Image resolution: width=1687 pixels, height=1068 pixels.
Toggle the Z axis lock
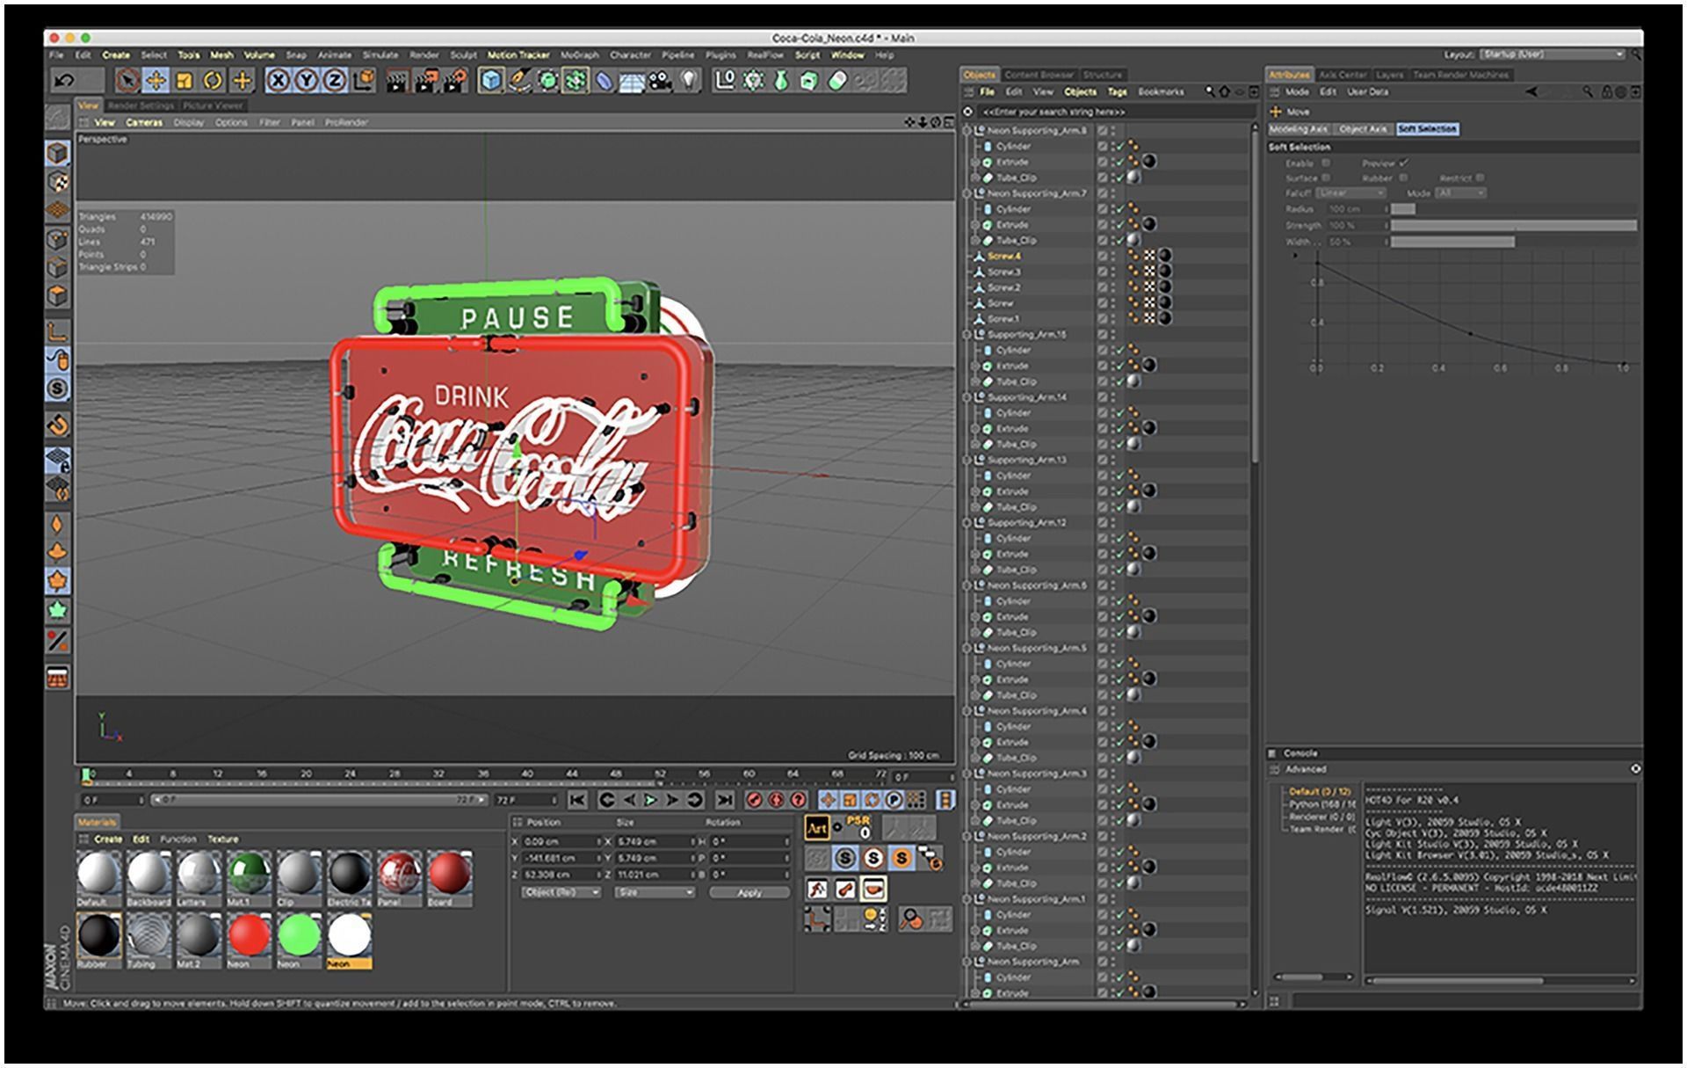coord(335,81)
